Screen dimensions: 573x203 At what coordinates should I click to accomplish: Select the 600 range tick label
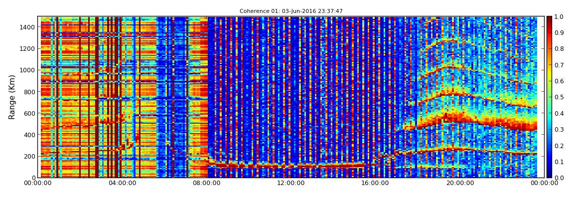pos(29,113)
